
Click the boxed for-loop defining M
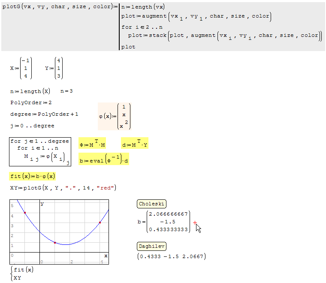tap(40, 151)
